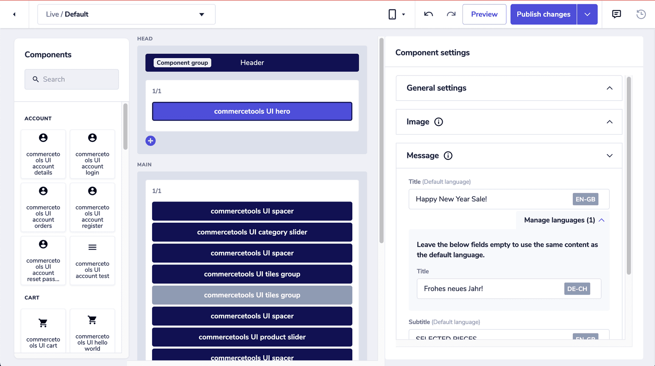Open the comments panel icon
655x366 pixels.
616,14
